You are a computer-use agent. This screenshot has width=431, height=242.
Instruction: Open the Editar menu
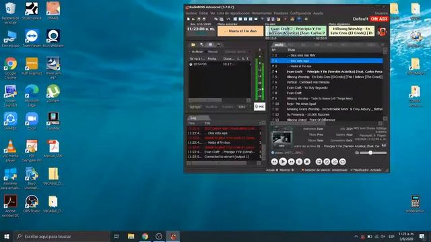[x=203, y=13]
